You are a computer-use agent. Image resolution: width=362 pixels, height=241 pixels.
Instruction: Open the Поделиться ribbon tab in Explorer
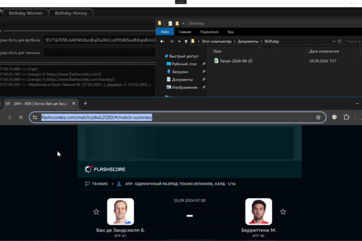click(209, 32)
